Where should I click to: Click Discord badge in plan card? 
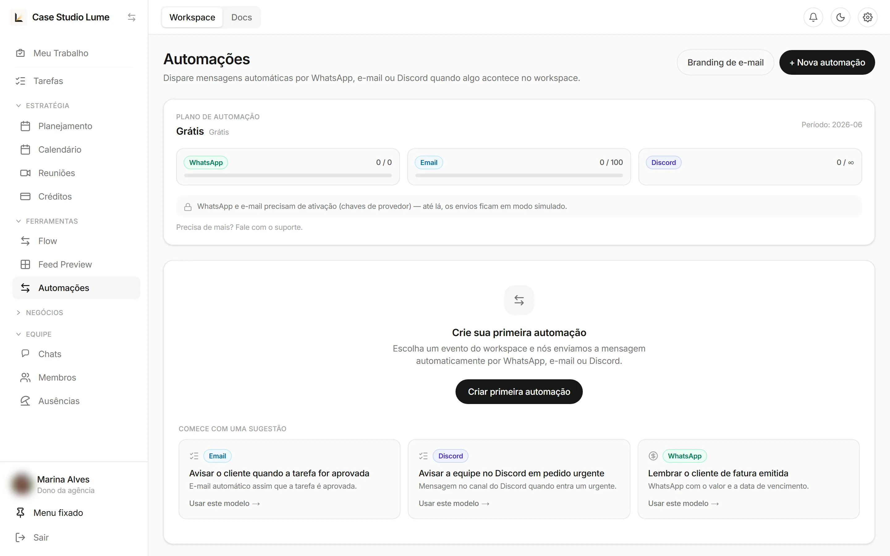(663, 163)
